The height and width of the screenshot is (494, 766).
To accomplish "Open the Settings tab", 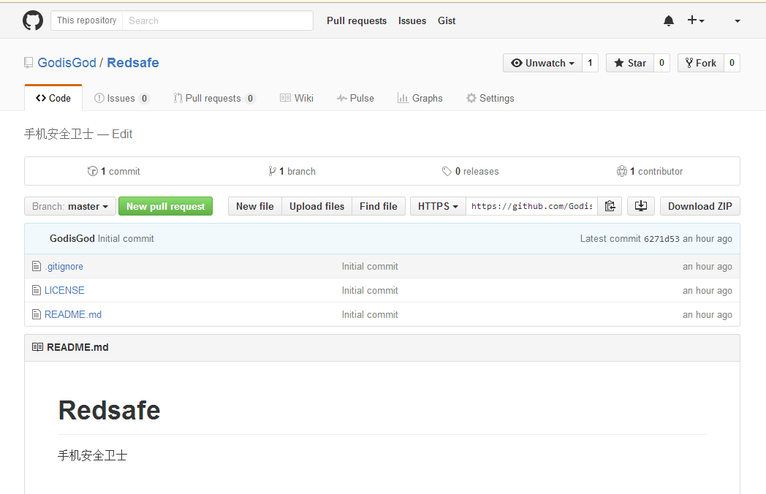I will 490,98.
